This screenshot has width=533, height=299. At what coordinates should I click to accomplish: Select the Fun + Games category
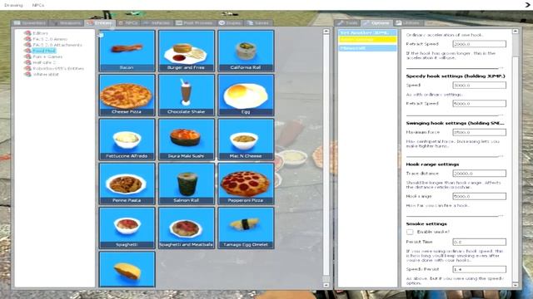tap(47, 56)
